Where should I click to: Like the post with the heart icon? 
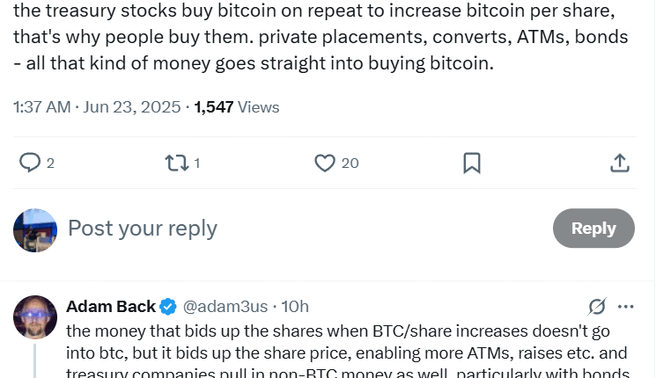click(x=325, y=163)
